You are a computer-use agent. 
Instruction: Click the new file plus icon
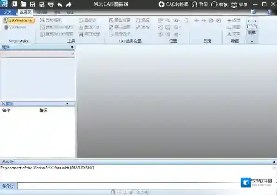pyautogui.click(x=14, y=4)
